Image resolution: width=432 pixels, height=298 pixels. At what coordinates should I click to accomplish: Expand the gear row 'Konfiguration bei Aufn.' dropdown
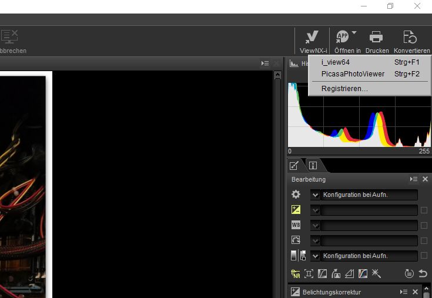tap(315, 195)
